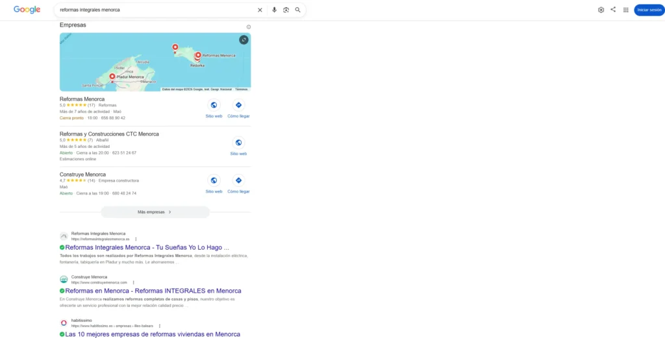Click the phone number 680 48 24 74
665x338 pixels.
pyautogui.click(x=124, y=193)
